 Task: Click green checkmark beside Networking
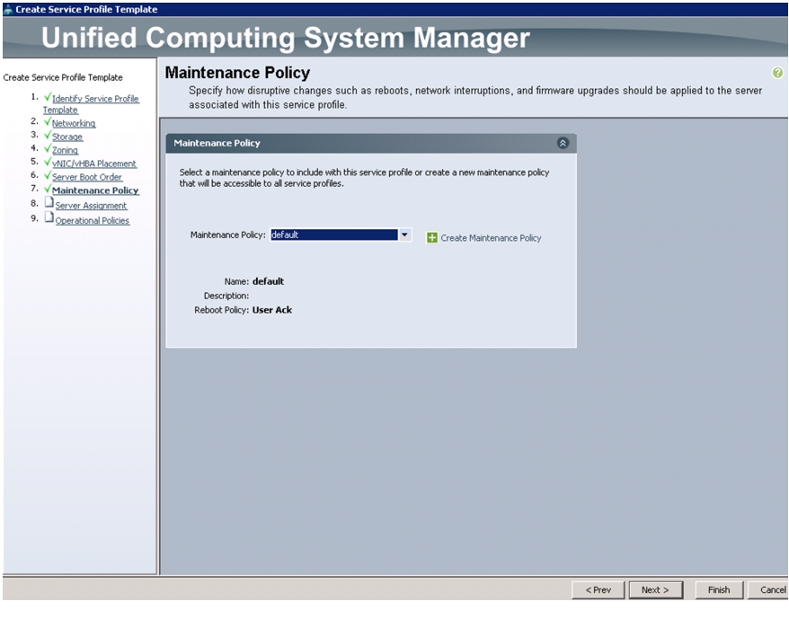point(48,122)
